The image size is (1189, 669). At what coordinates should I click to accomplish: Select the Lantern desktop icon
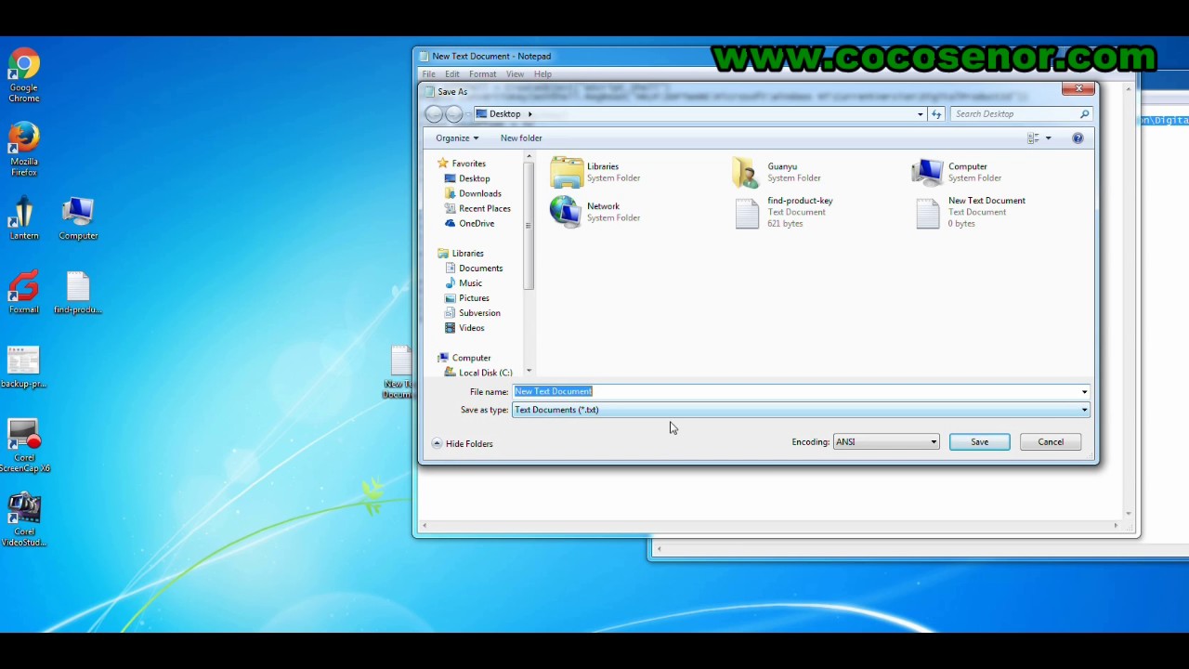(x=24, y=219)
